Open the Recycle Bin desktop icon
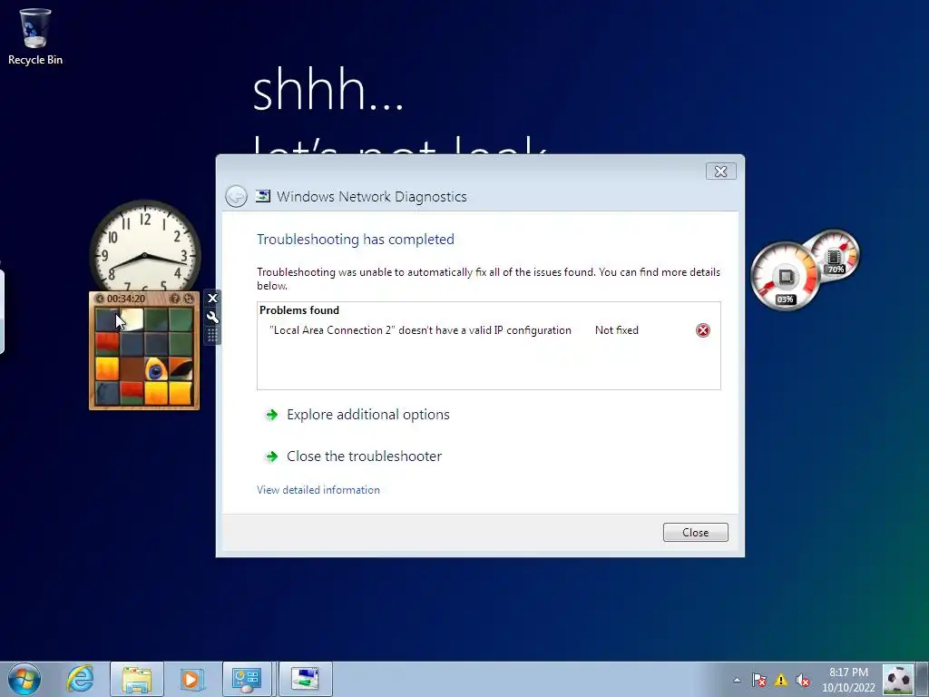Viewport: 929px width, 697px height. pos(35,36)
